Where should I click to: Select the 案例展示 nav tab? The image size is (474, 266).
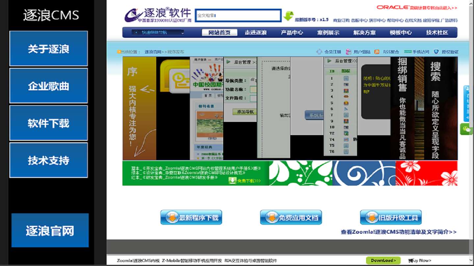click(x=328, y=33)
